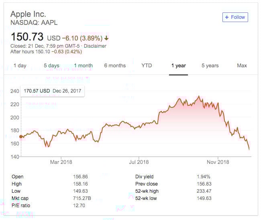This screenshot has height=220, width=265.
Task: Click the Follow button
Action: pos(235,17)
